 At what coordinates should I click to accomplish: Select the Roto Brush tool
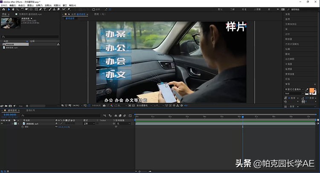coord(64,9)
